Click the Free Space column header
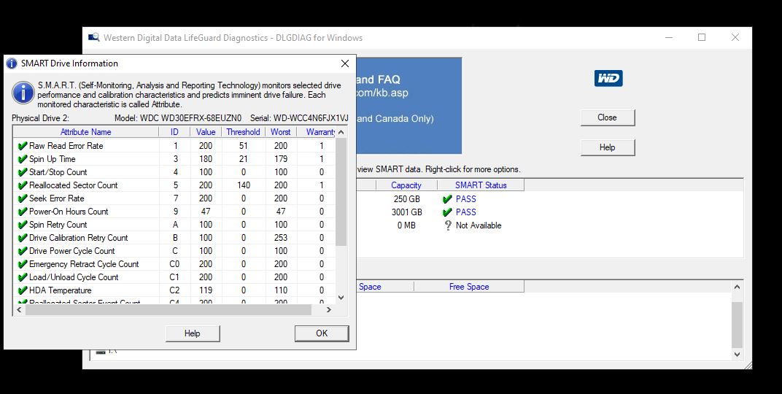Image resolution: width=782 pixels, height=394 pixels. (468, 287)
